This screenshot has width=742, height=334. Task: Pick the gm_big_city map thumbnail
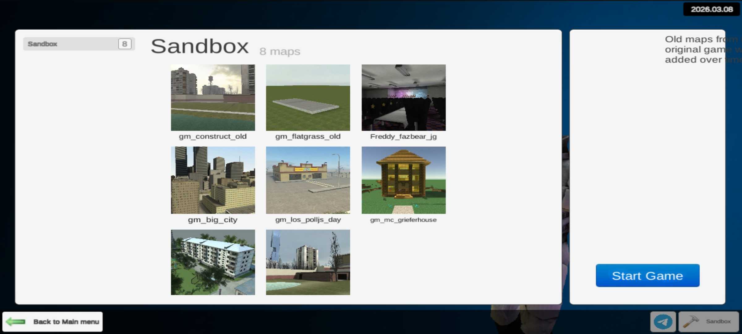213,180
